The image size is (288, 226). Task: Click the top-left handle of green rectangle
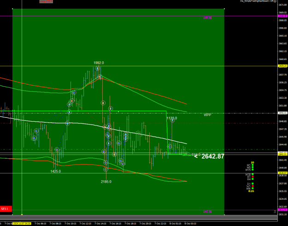(12, 9)
